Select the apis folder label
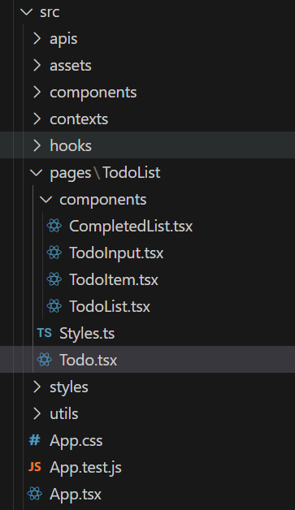295x510 pixels. point(63,40)
